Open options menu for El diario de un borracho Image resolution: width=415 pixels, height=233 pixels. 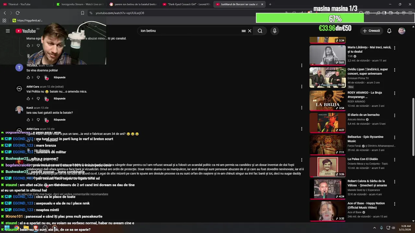pyautogui.click(x=395, y=115)
